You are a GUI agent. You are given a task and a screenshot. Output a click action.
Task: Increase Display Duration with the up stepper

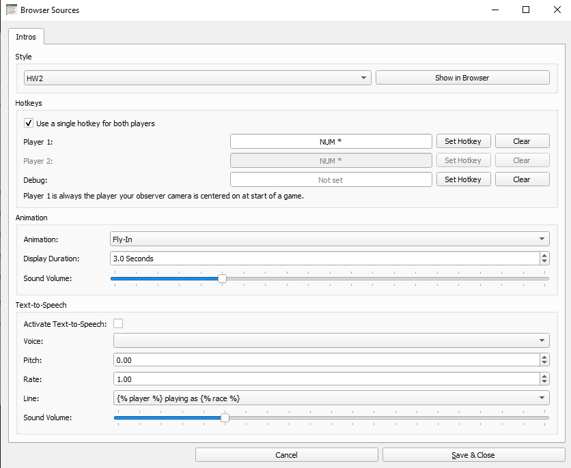(544, 255)
